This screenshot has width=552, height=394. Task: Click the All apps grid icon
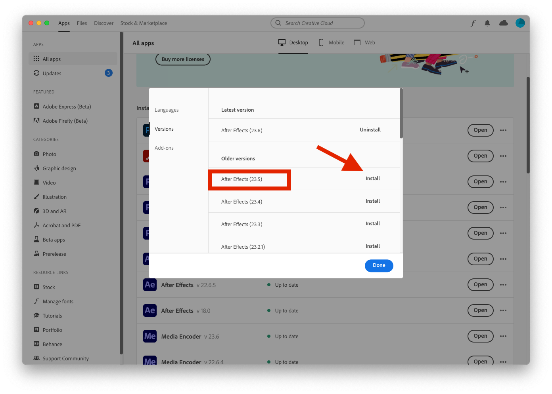click(36, 59)
